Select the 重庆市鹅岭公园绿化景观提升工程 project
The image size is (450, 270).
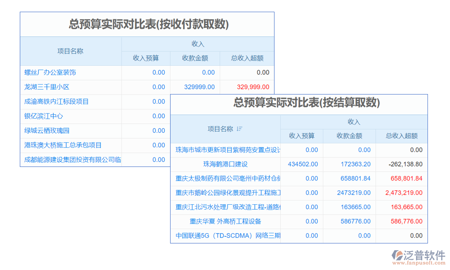point(228,193)
